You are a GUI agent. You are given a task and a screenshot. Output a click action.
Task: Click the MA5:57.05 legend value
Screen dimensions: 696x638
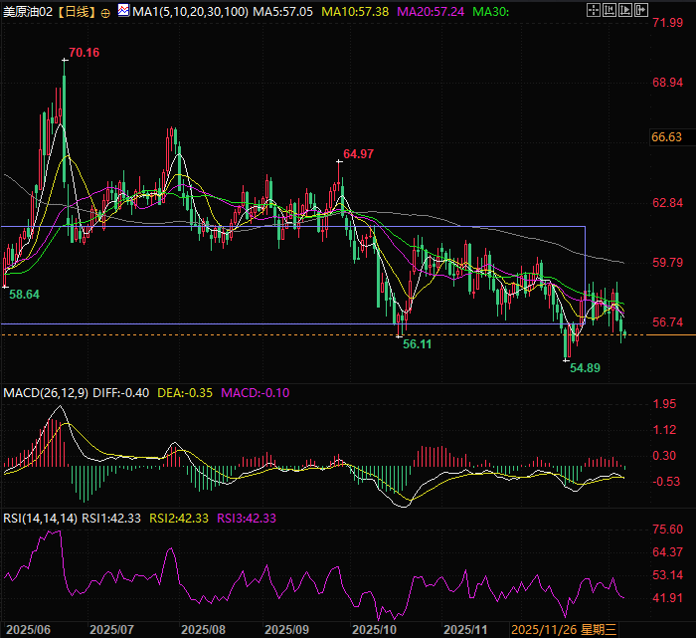tap(255, 12)
